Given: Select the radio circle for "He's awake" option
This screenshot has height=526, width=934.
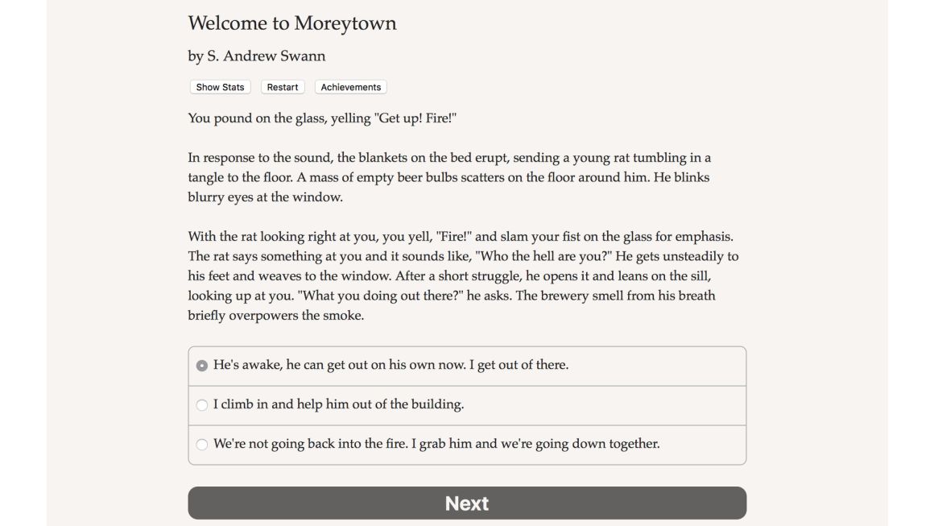Looking at the screenshot, I should (202, 365).
